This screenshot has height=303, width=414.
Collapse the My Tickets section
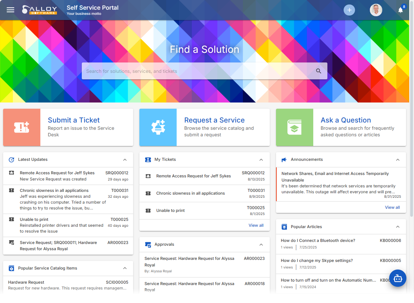point(261,159)
